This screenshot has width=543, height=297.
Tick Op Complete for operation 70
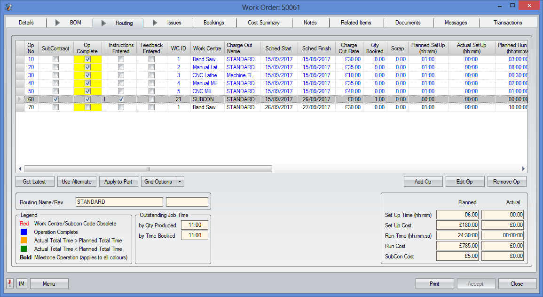pyautogui.click(x=87, y=107)
